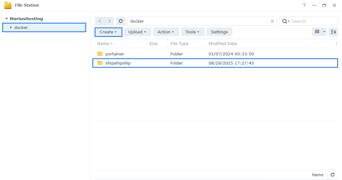
Task: Click the search magnifier icon
Action: click(285, 21)
